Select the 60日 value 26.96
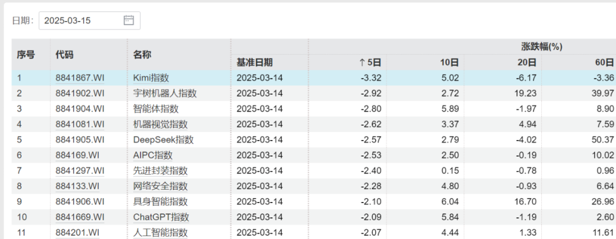Screen dimensions: 616x239 [x=604, y=202]
